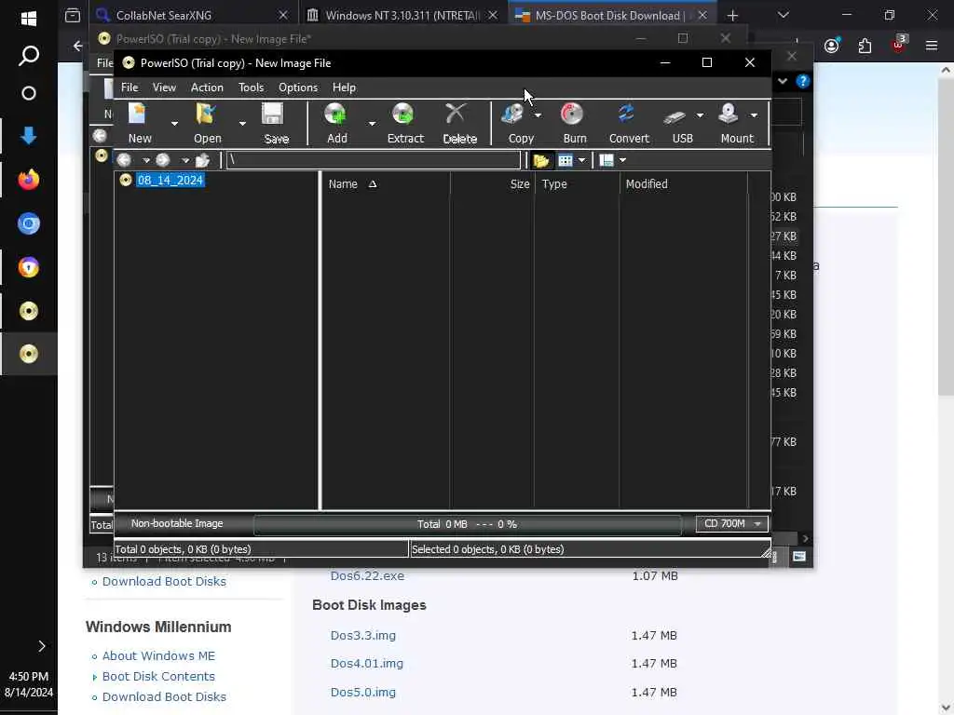Sort by the Name column header
Viewport: 954px width, 715px height.
386,183
